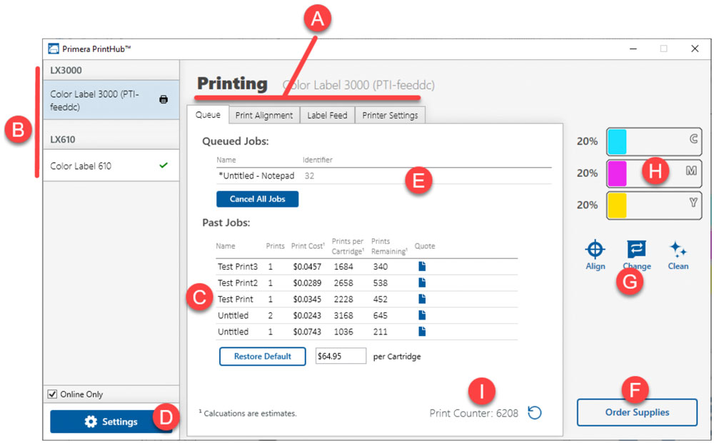Click the $0.0289 print cost value
Viewport: 714px width, 443px height.
[x=307, y=283]
